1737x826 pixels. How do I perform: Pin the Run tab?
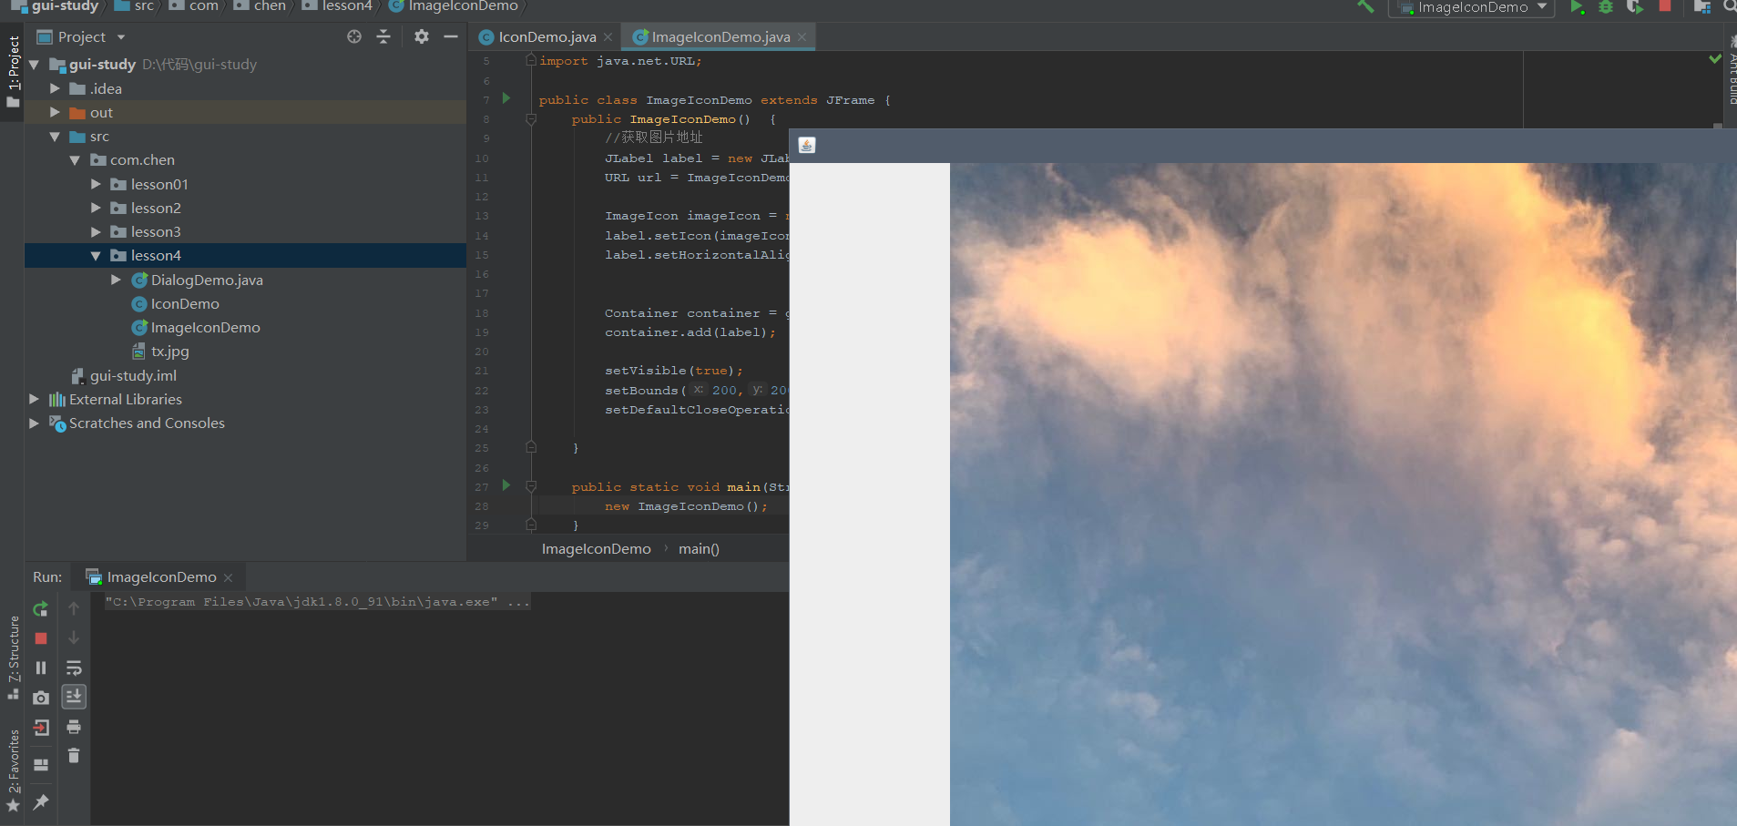click(x=41, y=801)
